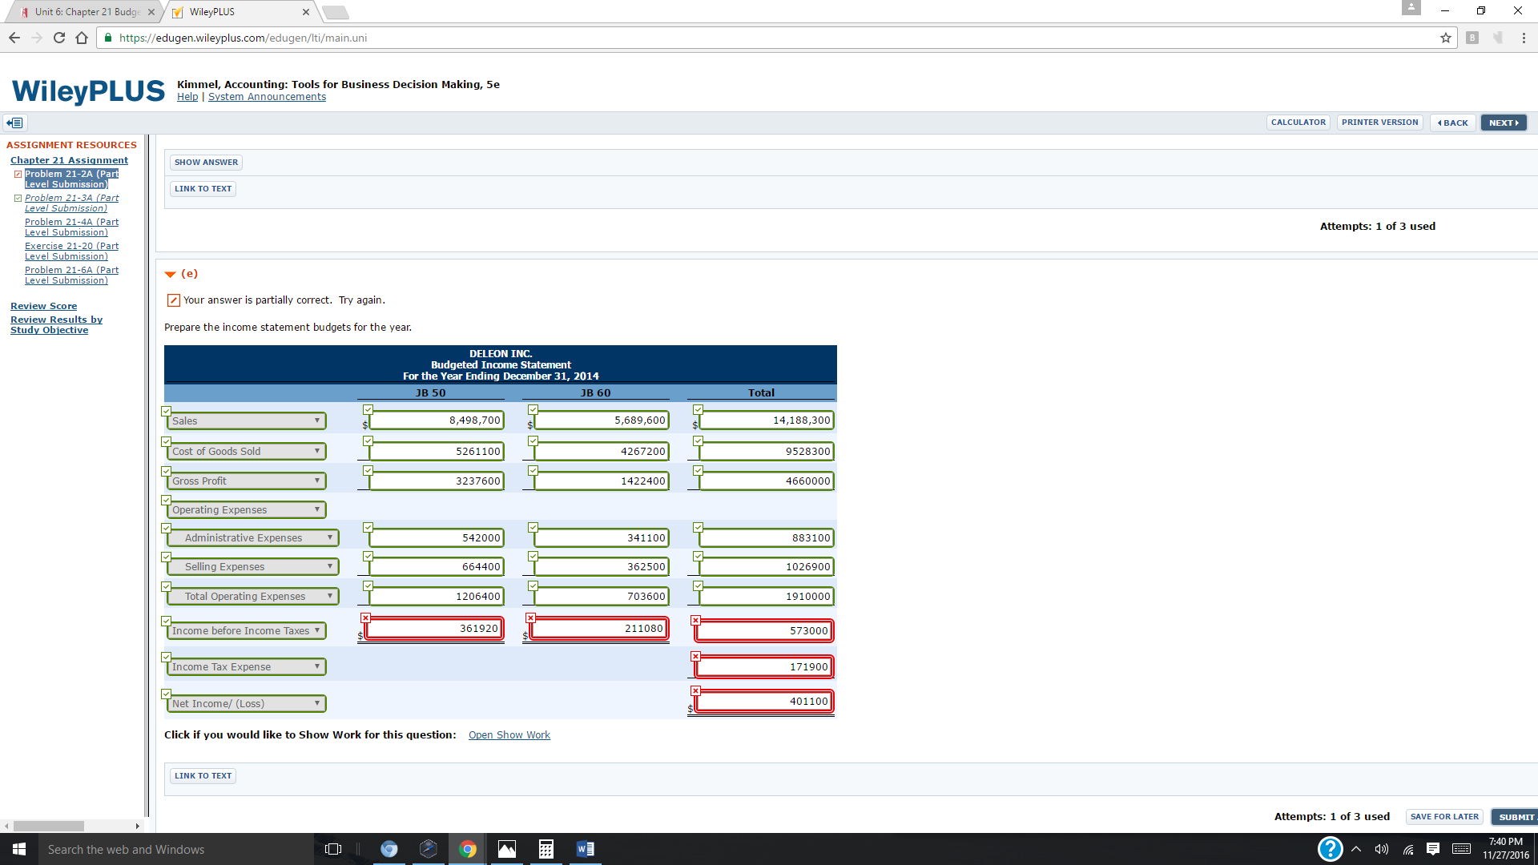
Task: Edit the Income Tax Expense total field 171900
Action: 763,666
